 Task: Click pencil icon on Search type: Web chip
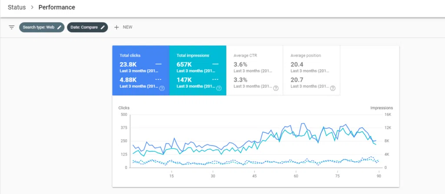coord(60,27)
